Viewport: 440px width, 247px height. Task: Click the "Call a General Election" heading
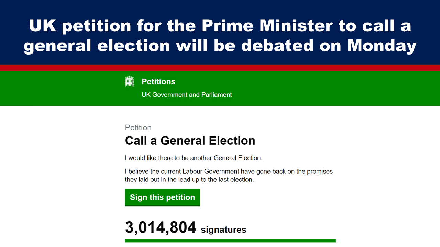pyautogui.click(x=190, y=141)
